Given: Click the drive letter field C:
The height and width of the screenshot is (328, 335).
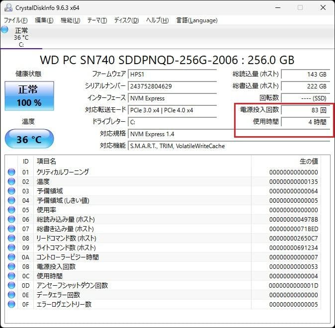Looking at the screenshot, I should tap(172, 122).
